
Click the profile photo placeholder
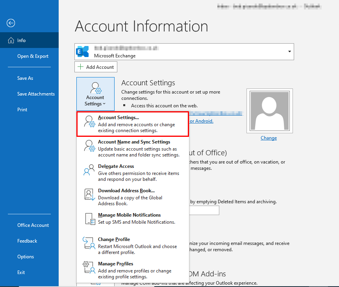point(270,111)
